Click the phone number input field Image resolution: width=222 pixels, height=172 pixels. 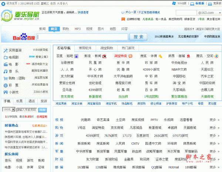pyautogui.click(x=27, y=110)
